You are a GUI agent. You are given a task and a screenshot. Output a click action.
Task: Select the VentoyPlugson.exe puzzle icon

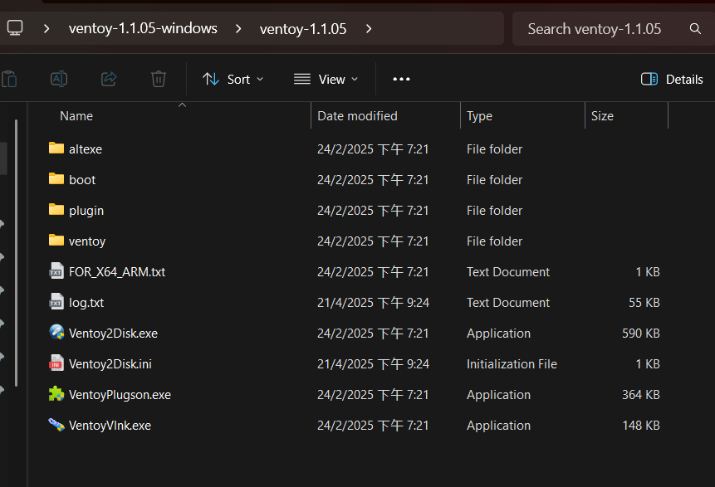click(x=56, y=393)
